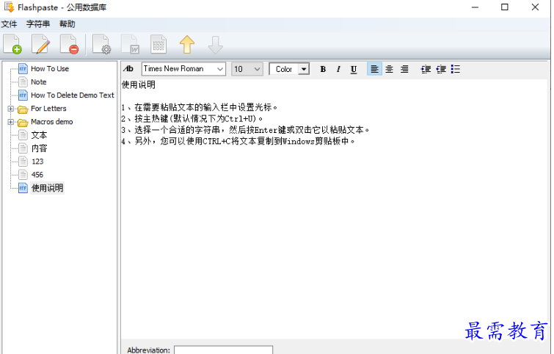Click the Word document export icon

(x=130, y=44)
